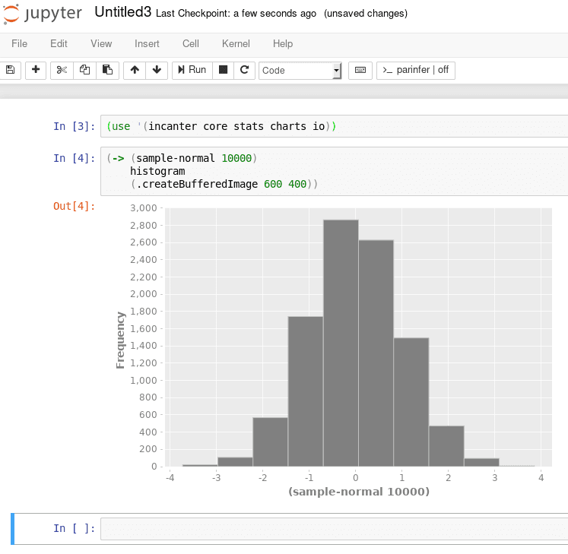Run the current cell
Screen dimensions: 568x554
click(x=192, y=70)
